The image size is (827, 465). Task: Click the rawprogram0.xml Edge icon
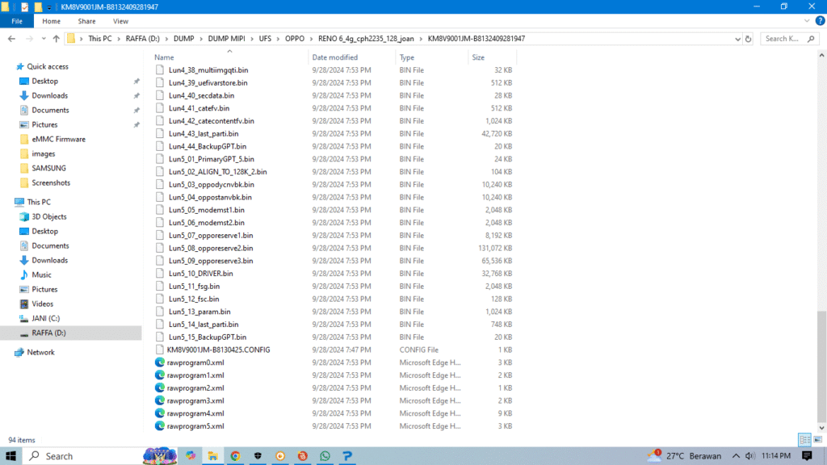pos(159,362)
